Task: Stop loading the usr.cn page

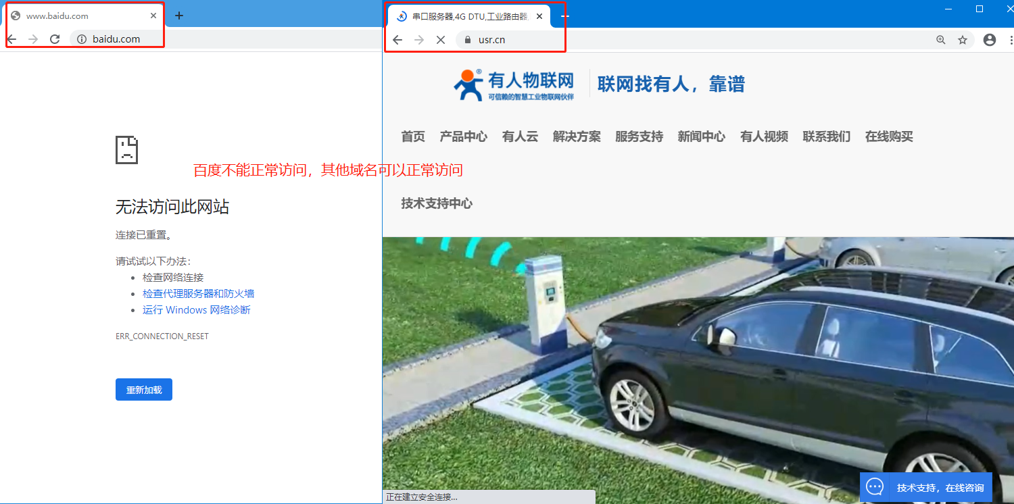Action: coord(441,40)
